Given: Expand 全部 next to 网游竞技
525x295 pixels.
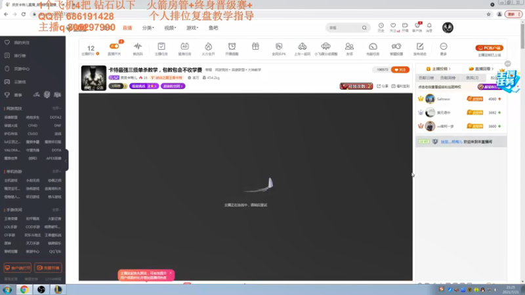Looking at the screenshot, I should pyautogui.click(x=56, y=108).
